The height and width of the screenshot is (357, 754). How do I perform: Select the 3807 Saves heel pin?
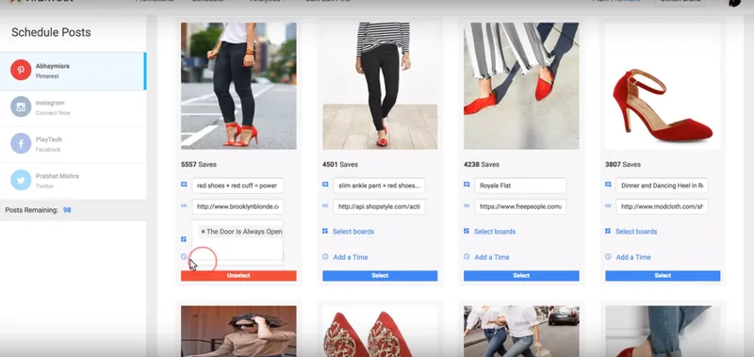point(663,276)
